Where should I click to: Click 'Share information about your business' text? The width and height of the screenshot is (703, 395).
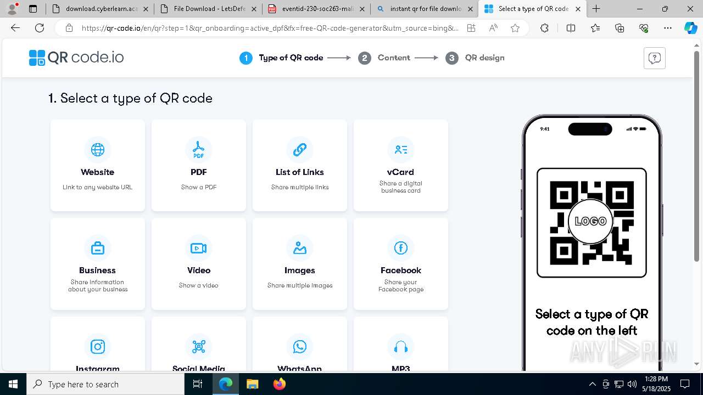(x=98, y=286)
